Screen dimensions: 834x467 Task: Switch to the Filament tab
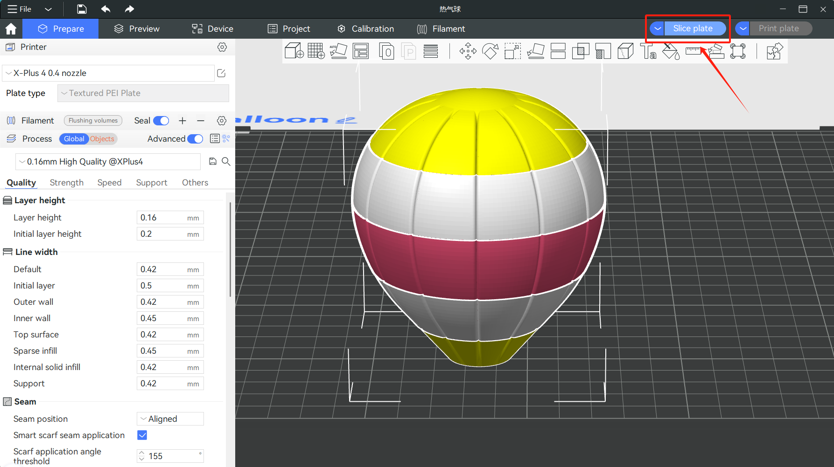tap(441, 28)
